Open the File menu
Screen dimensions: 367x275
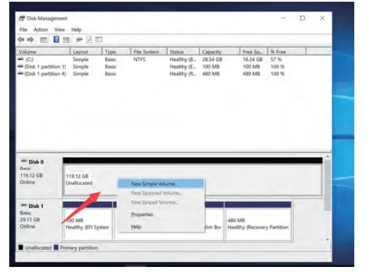[x=23, y=29]
